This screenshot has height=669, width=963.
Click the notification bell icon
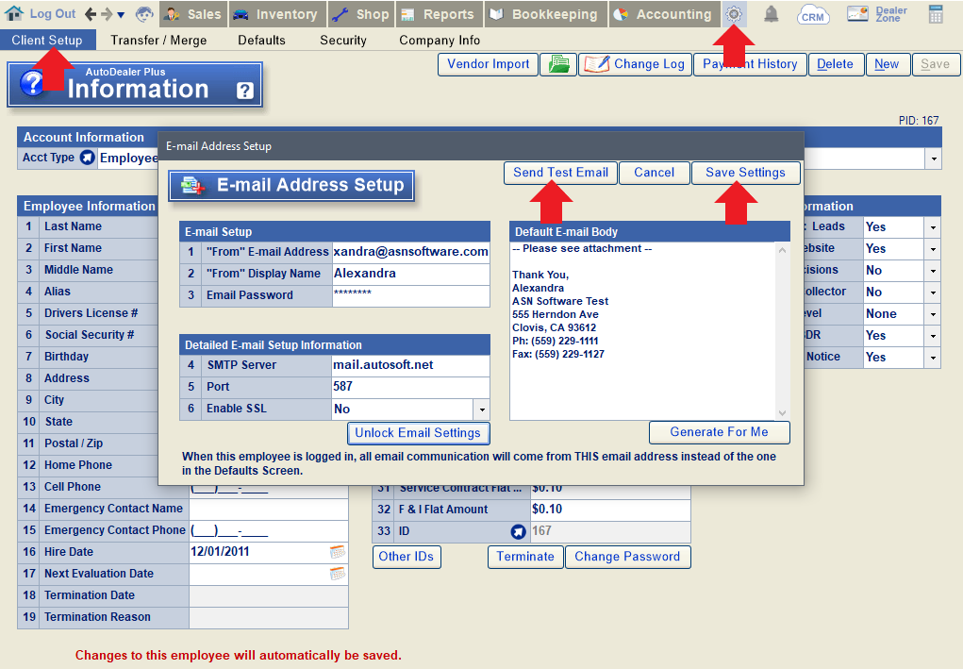click(x=771, y=13)
